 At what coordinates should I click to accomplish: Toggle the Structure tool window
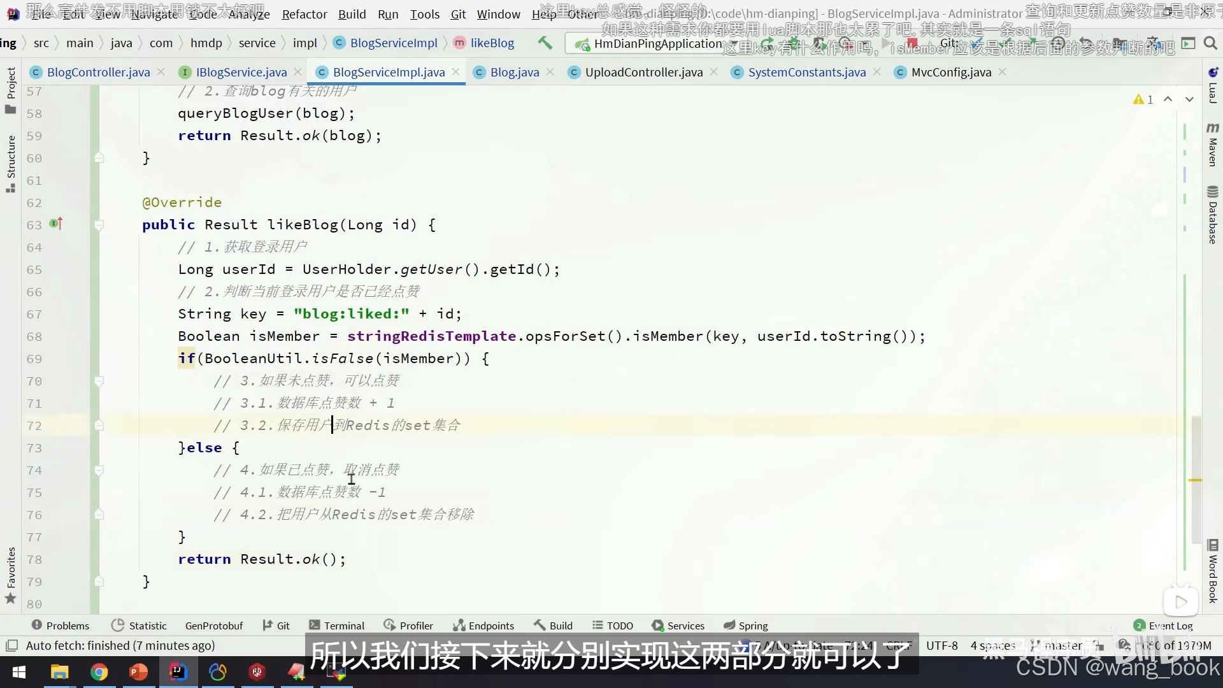[10, 164]
